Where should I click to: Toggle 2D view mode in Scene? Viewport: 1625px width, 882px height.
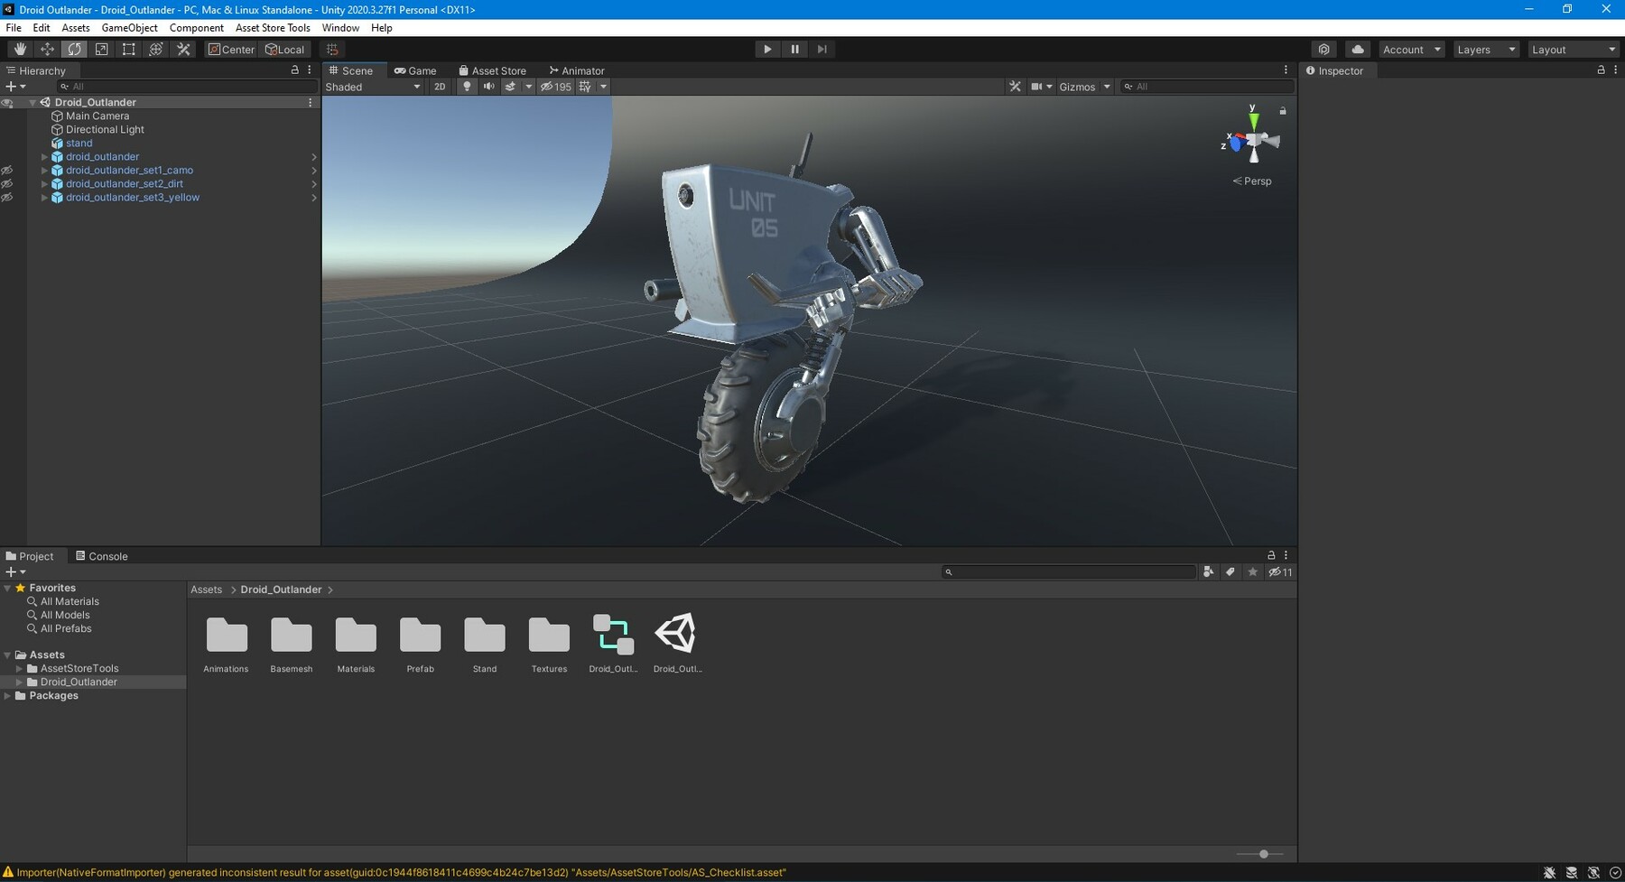(x=440, y=87)
